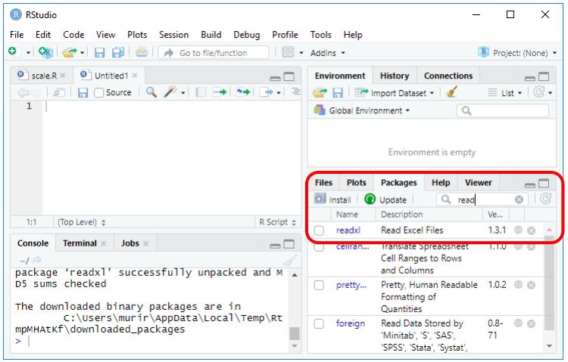Open the prettyunits package link
The height and width of the screenshot is (362, 568).
pyautogui.click(x=351, y=285)
